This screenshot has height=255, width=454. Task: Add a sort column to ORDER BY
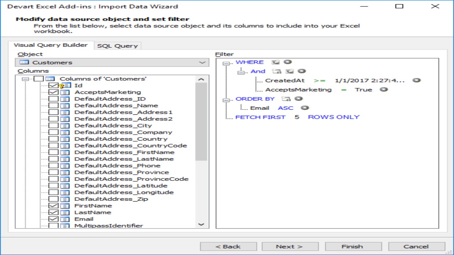click(286, 99)
